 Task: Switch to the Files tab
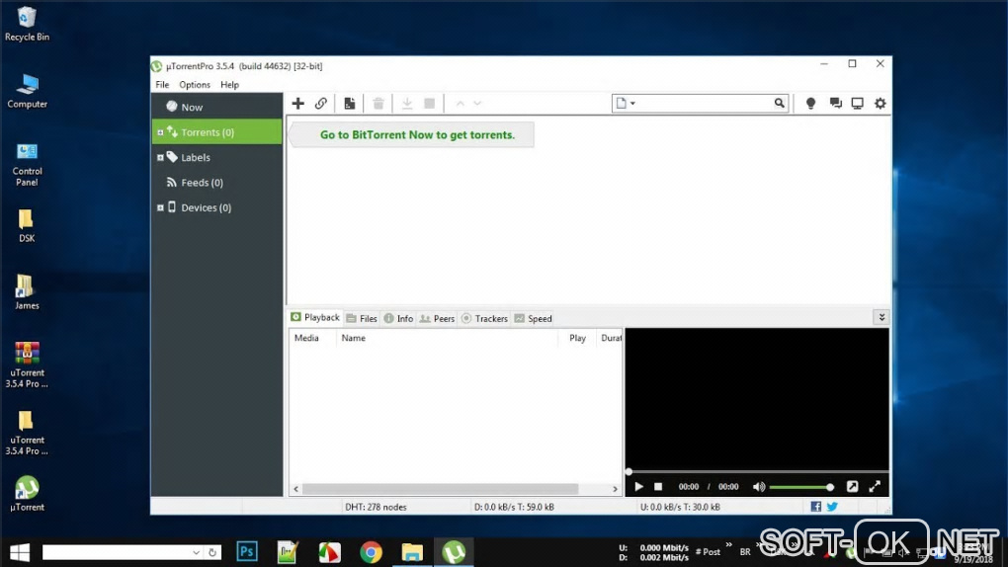click(362, 318)
